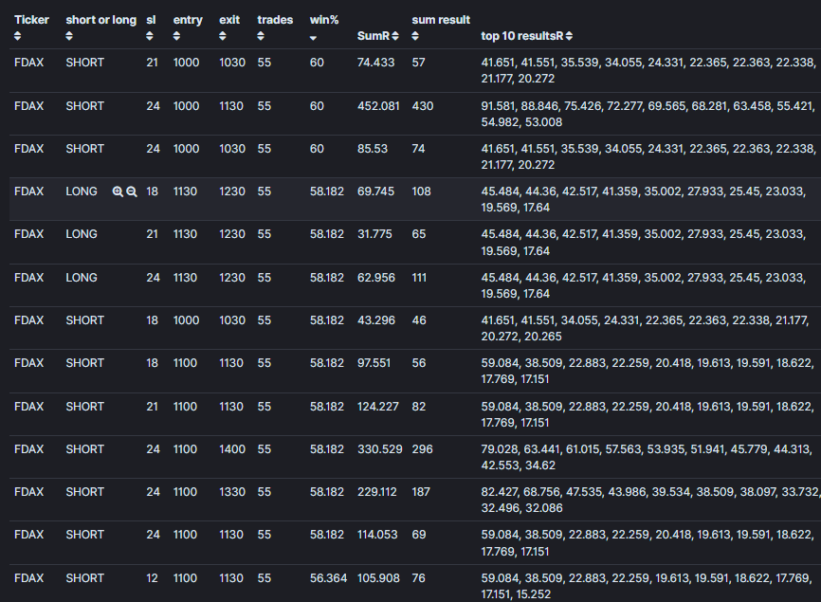
Task: Select the SumR 330.529 cell
Action: tap(379, 449)
